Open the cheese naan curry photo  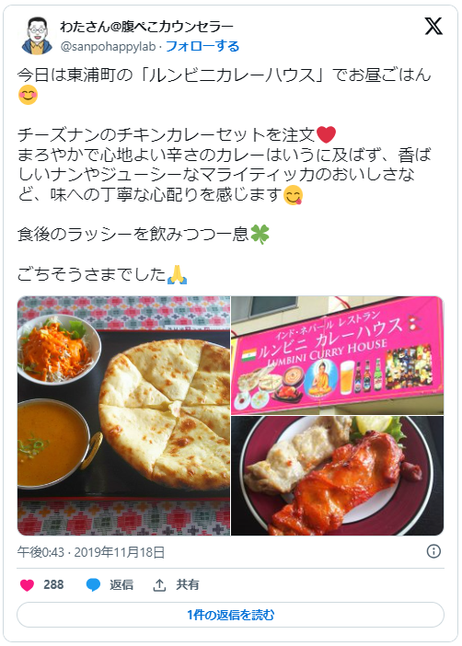[x=123, y=416]
